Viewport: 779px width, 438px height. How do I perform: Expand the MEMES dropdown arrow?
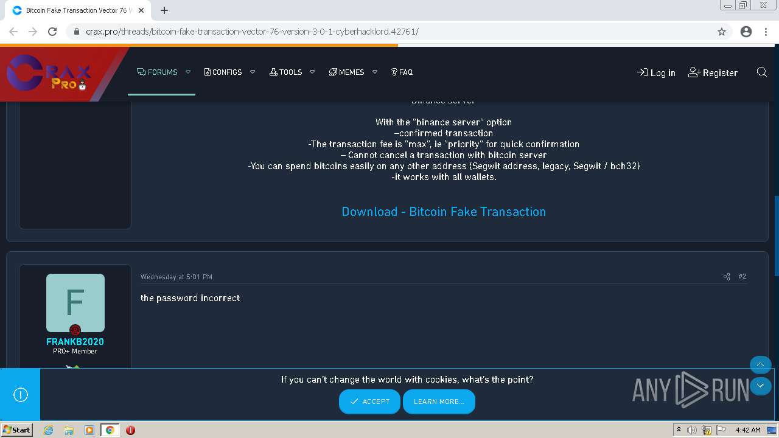pos(375,72)
